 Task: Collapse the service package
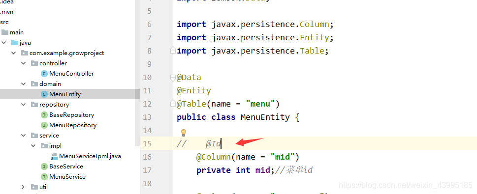24,136
